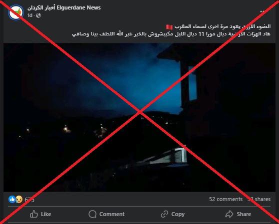279x224 pixels.
Task: Click the Comment speech bubble icon
Action: pyautogui.click(x=92, y=214)
